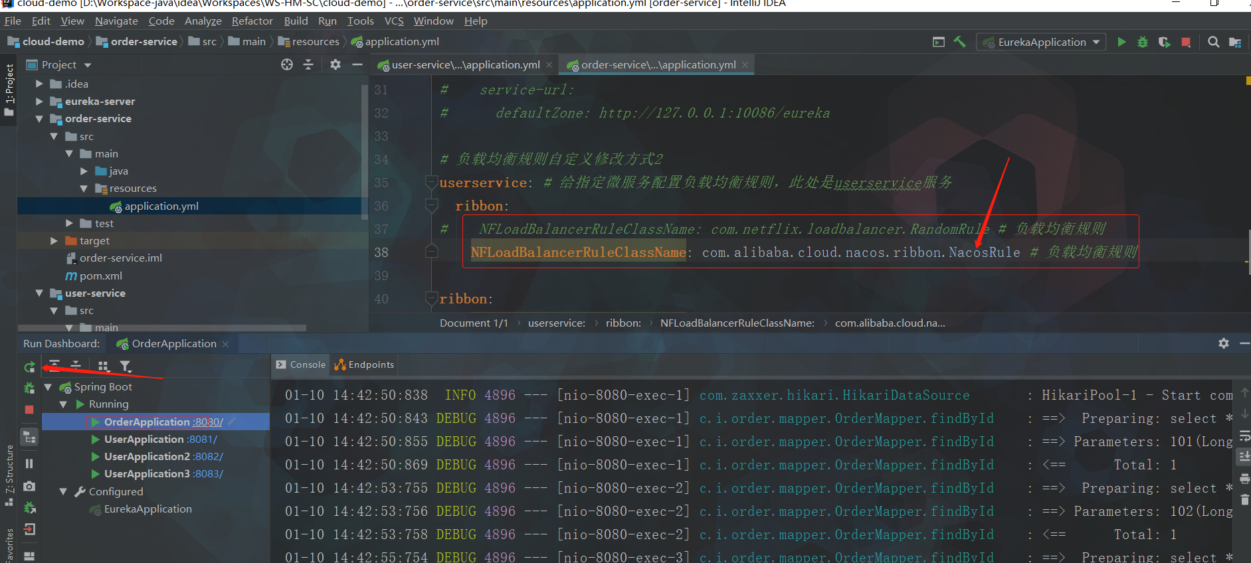Open Run Dashboard settings gear
1251x563 pixels.
pyautogui.click(x=1224, y=343)
